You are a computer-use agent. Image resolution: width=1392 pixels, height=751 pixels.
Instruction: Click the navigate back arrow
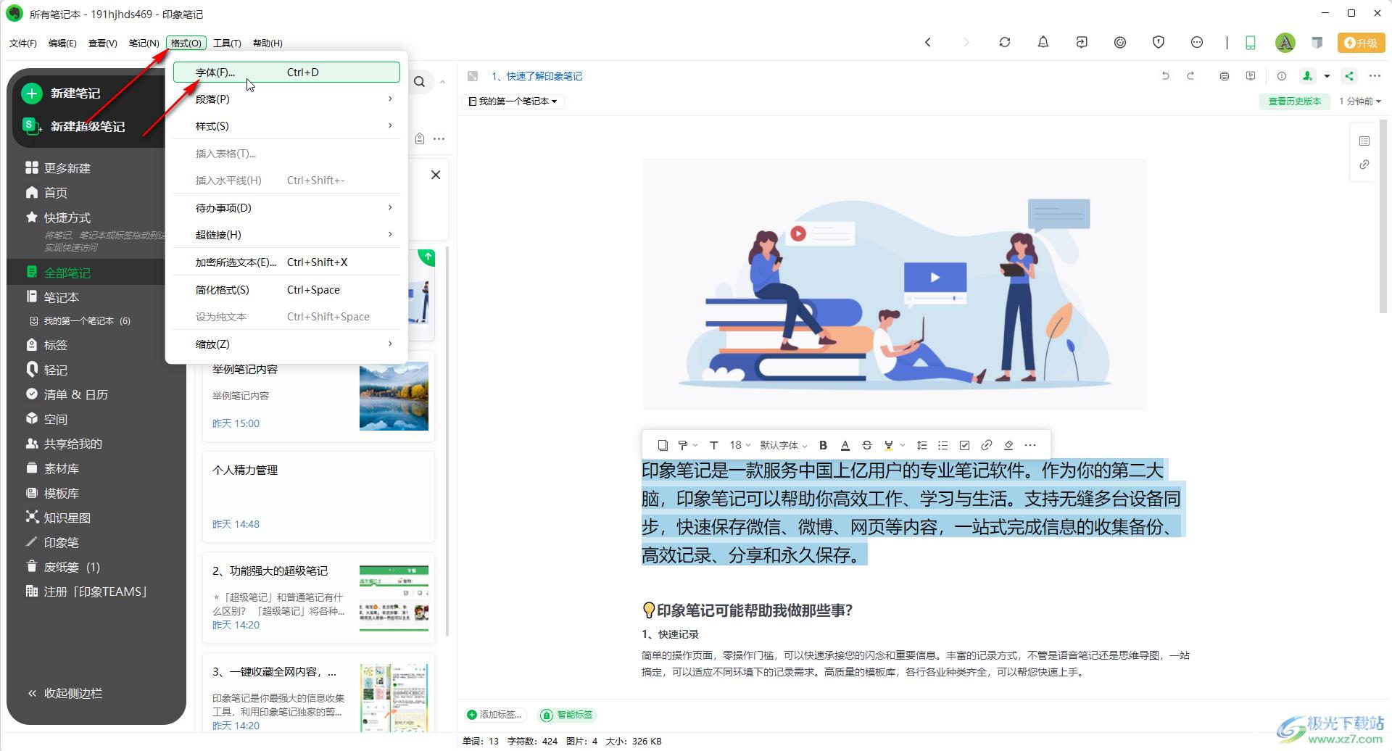coord(928,42)
